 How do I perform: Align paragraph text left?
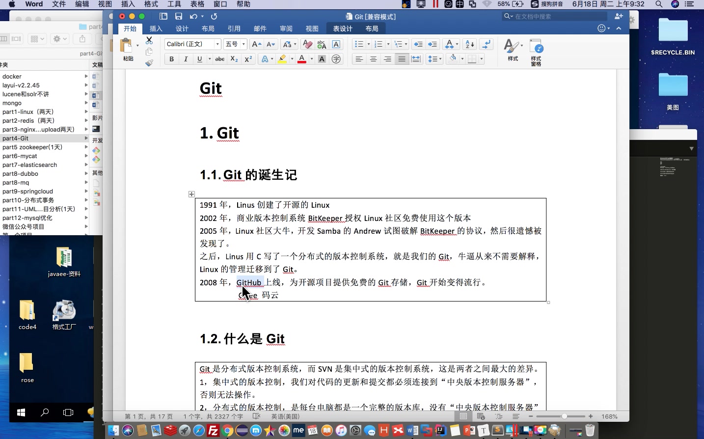359,59
